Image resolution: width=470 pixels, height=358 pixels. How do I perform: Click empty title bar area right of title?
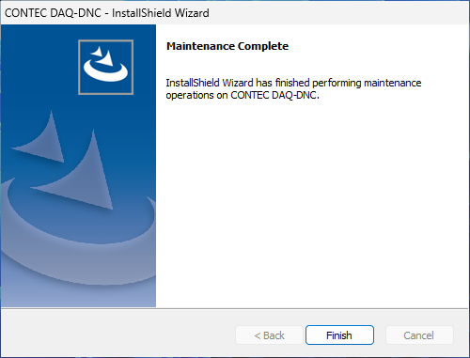[338, 13]
